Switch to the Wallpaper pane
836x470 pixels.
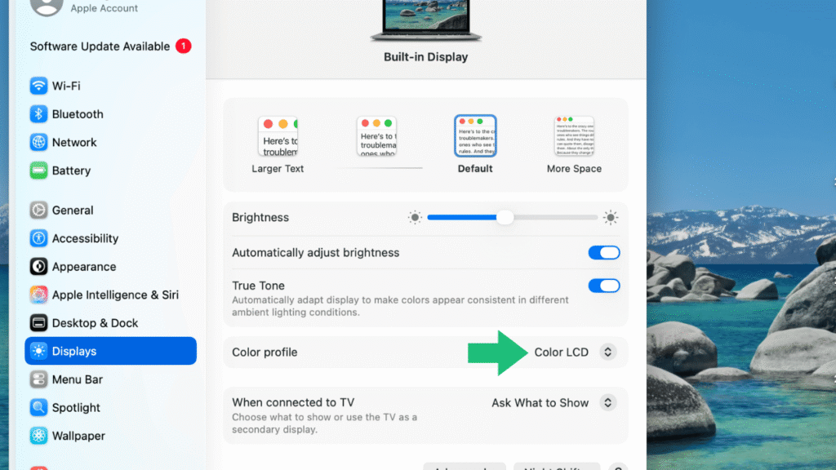[x=110, y=436]
